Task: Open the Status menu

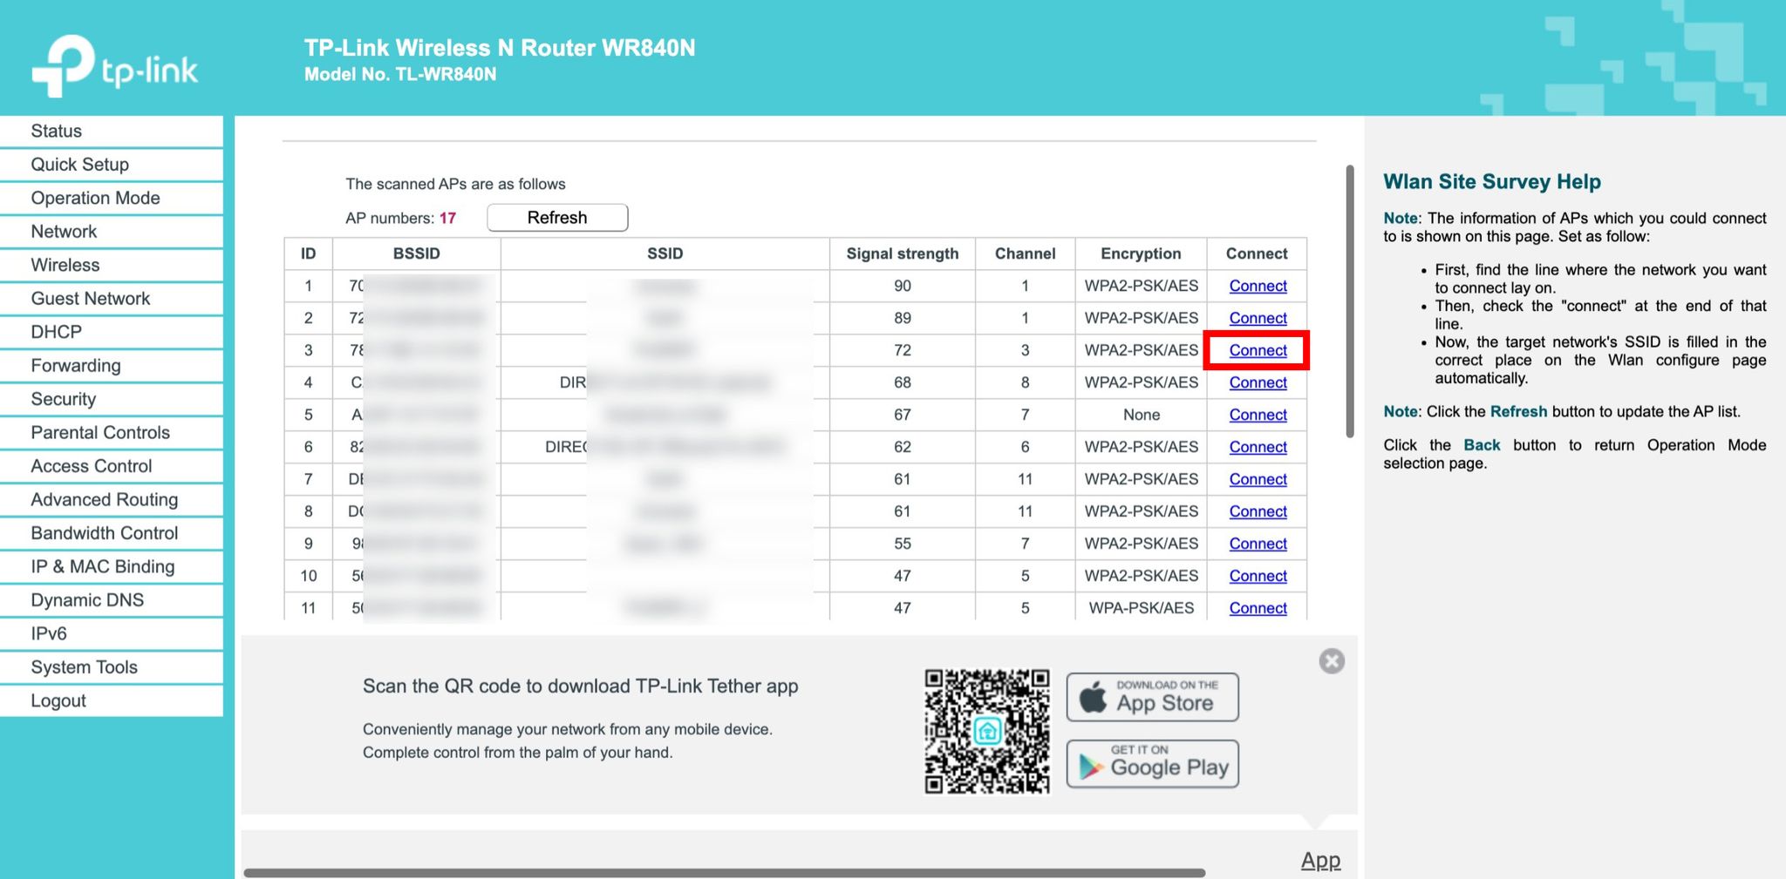Action: pyautogui.click(x=112, y=131)
